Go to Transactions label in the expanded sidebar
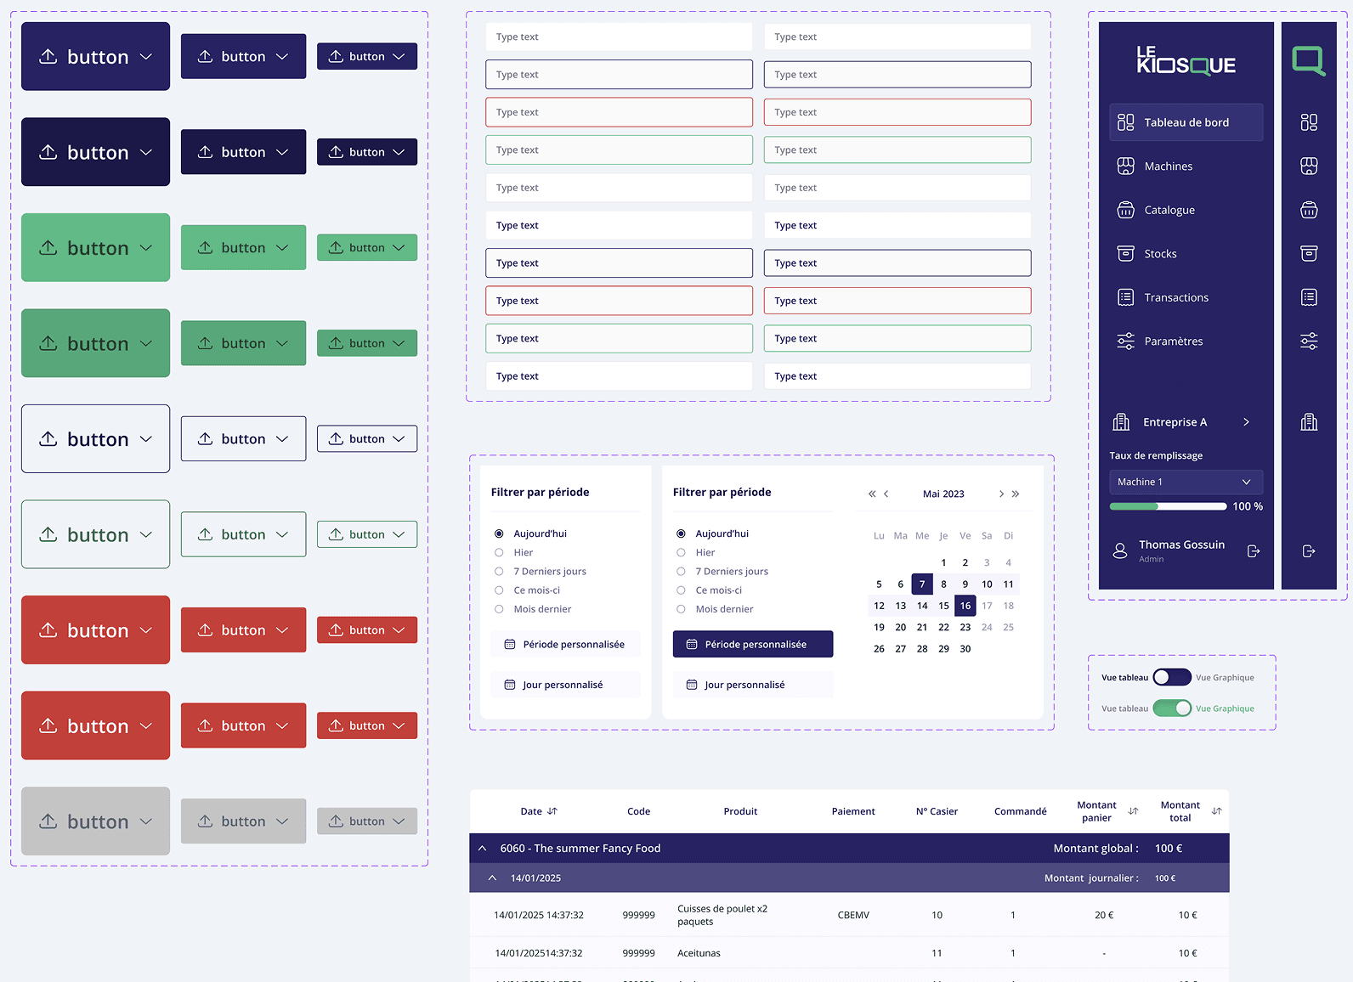This screenshot has width=1353, height=982. [x=1176, y=297]
